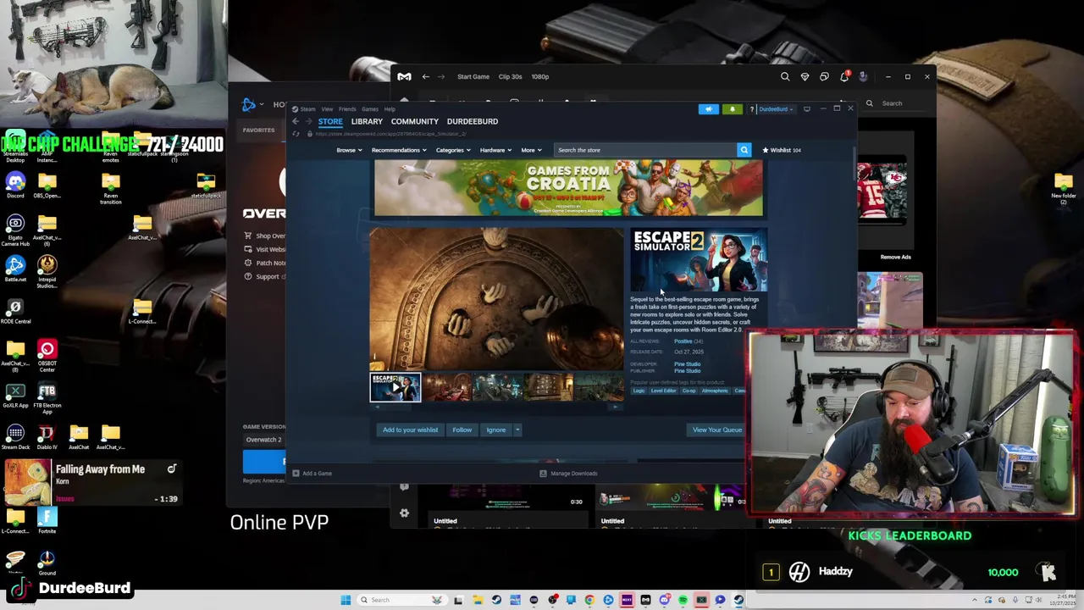Open Chrome from the taskbar
This screenshot has height=610, width=1084.
coord(589,600)
